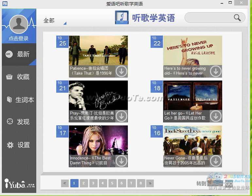Screen dimensions: 252x196
Task: Click the 'Patience--接招合唱团' caption text
Action: point(91,71)
